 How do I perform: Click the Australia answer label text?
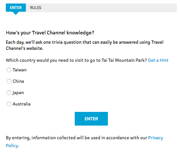tap(22, 104)
